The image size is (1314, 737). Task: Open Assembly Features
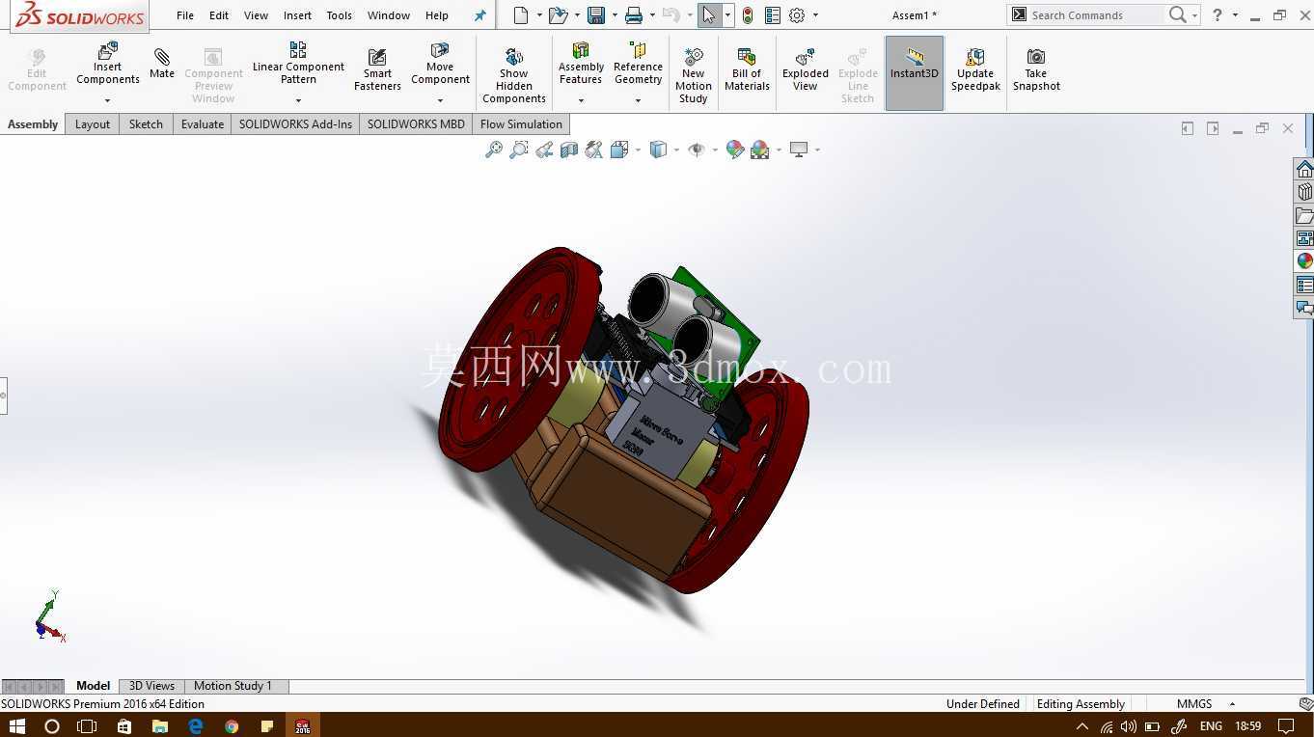point(581,63)
